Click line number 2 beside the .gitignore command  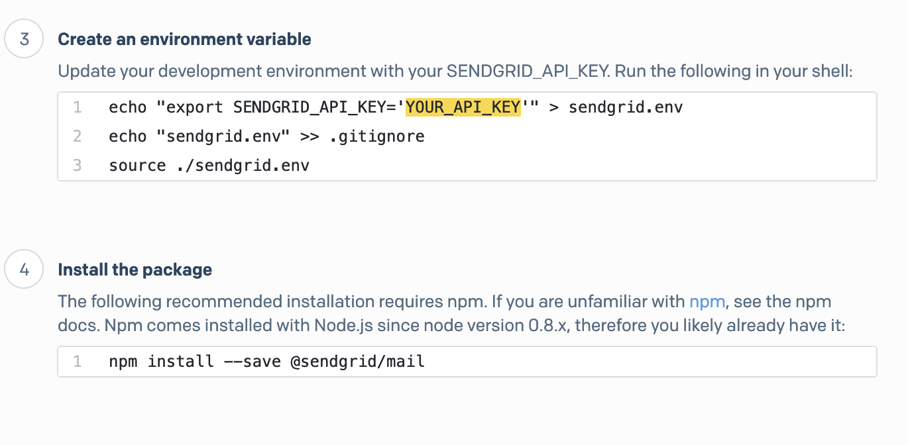78,136
